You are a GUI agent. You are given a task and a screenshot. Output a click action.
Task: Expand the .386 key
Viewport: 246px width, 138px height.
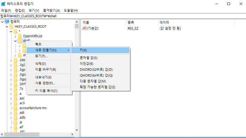coord(11,60)
